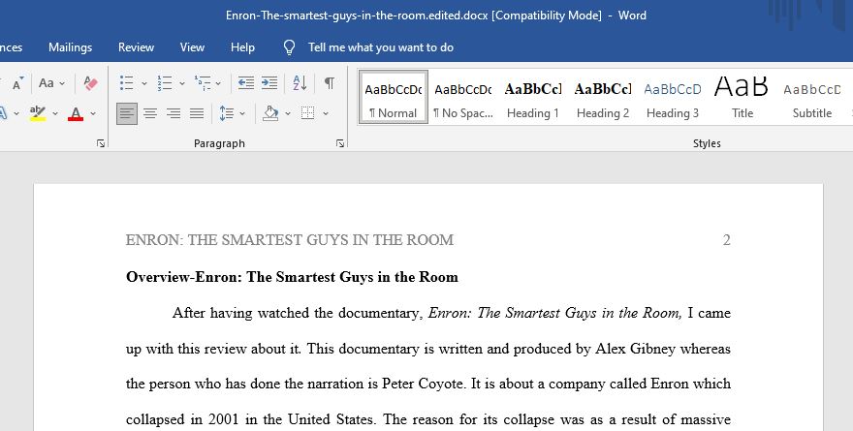The height and width of the screenshot is (431, 853).
Task: Apply the Normal style
Action: click(x=394, y=97)
